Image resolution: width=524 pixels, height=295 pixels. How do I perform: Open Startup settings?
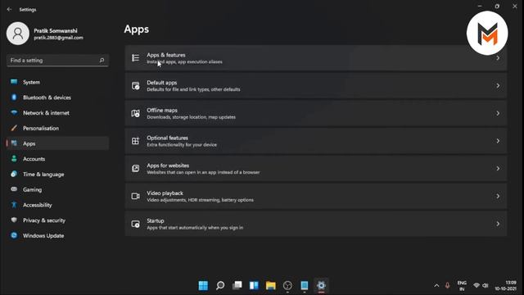click(316, 224)
